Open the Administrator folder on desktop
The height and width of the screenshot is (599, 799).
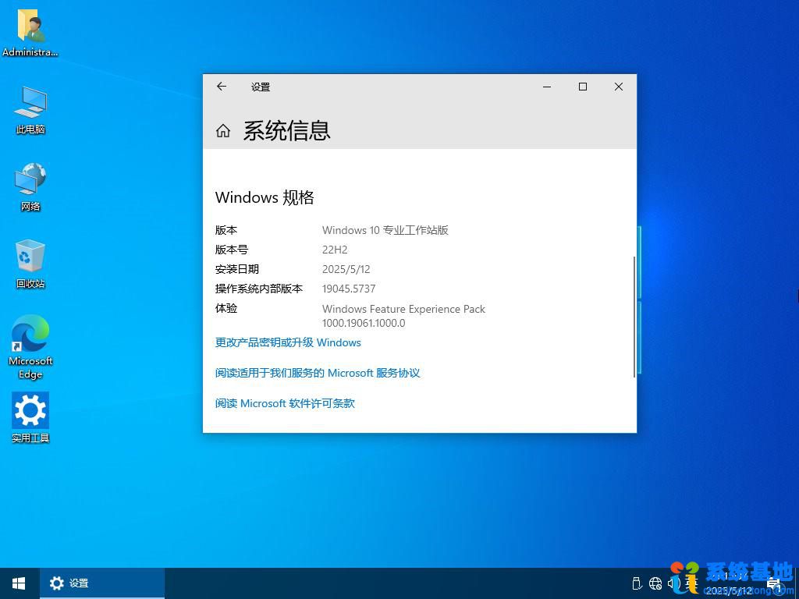pyautogui.click(x=30, y=33)
